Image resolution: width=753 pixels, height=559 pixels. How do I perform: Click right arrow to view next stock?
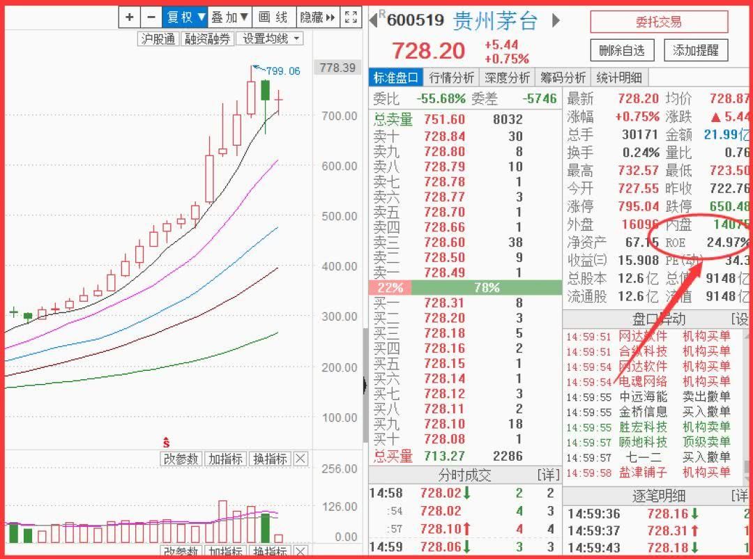tap(556, 21)
